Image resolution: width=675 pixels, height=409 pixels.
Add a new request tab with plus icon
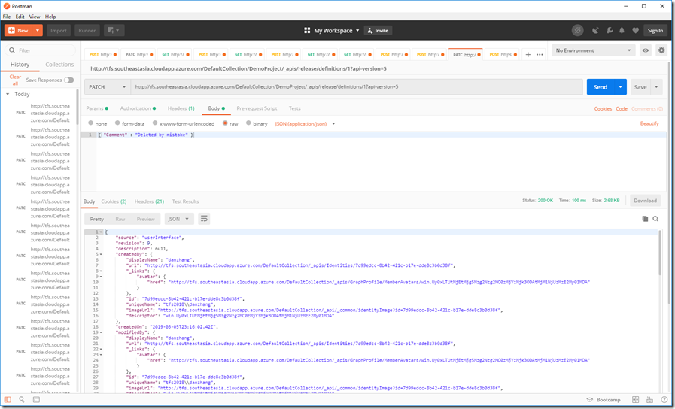pos(528,55)
